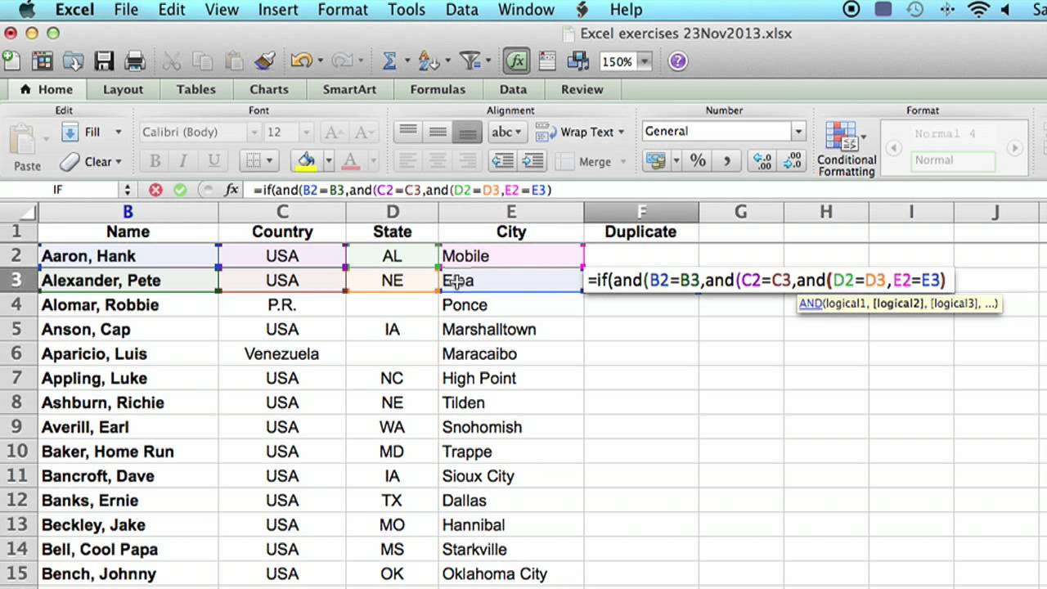Toggle align bottom vertical alignment
This screenshot has width=1047, height=589.
pyautogui.click(x=467, y=132)
